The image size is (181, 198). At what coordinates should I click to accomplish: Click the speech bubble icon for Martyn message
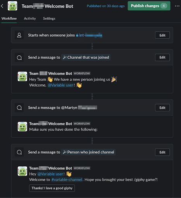19,108
